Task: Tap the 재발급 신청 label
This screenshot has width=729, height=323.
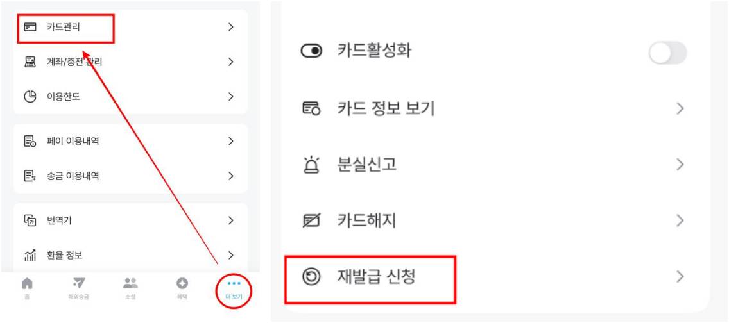Action: (x=376, y=277)
